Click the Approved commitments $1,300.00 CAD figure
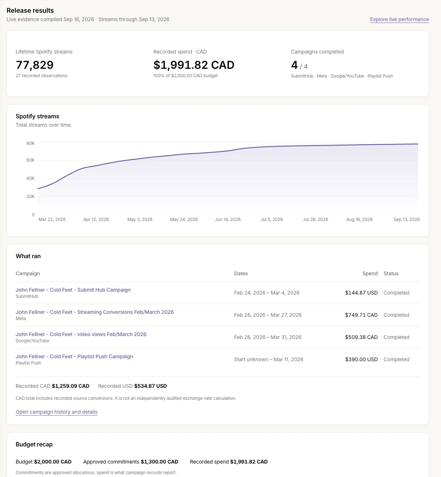Viewport: 441px width, 477px height. pyautogui.click(x=131, y=462)
